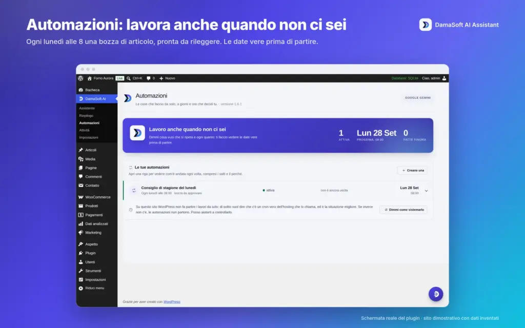
Task: Click the WooCommerce icon in sidebar
Action: coord(80,197)
